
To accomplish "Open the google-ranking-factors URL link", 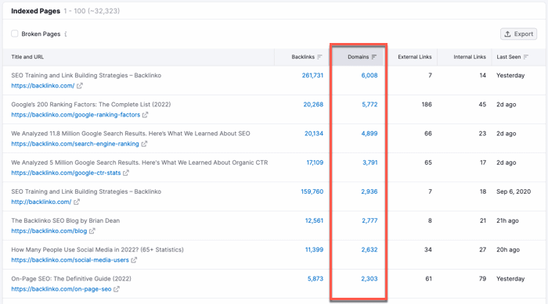I will 75,114.
